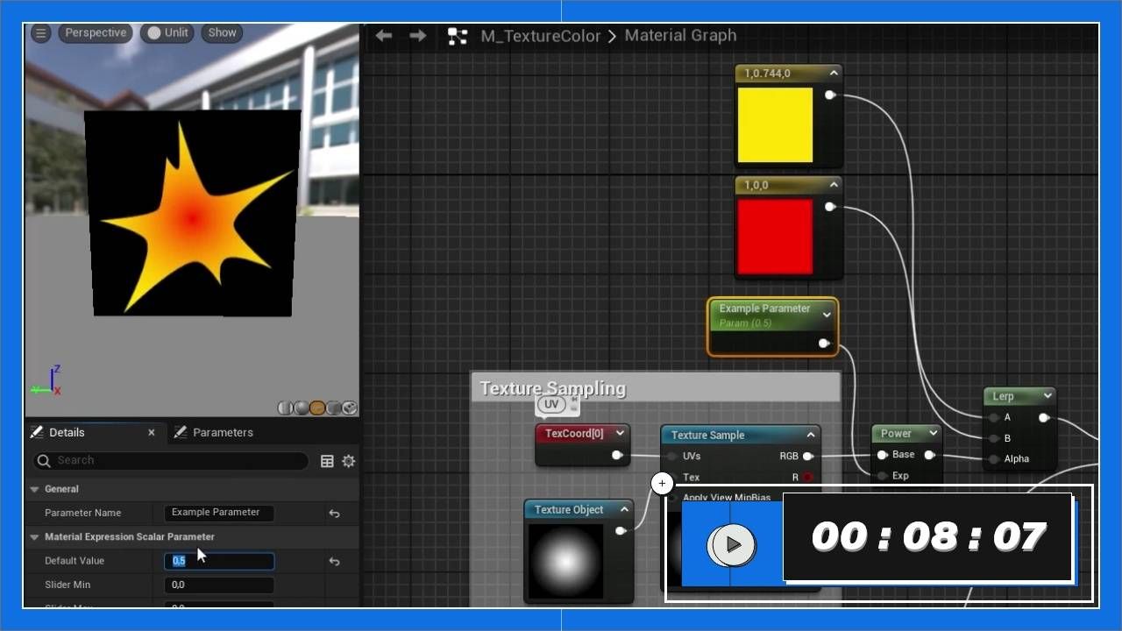The width and height of the screenshot is (1122, 631).
Task: Select the yellow color swatch
Action: tap(775, 125)
